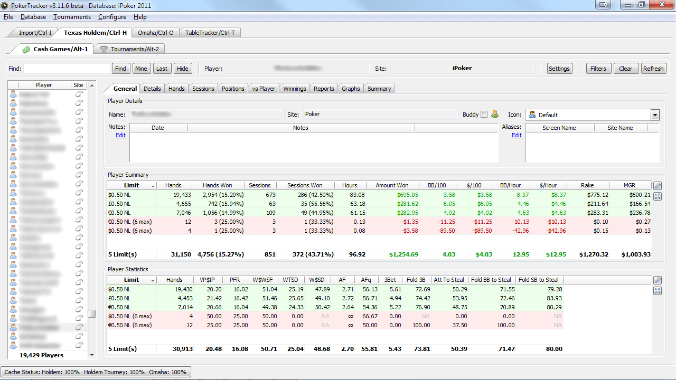Click 19,429 Players count label
The height and width of the screenshot is (380, 676).
pyautogui.click(x=41, y=355)
